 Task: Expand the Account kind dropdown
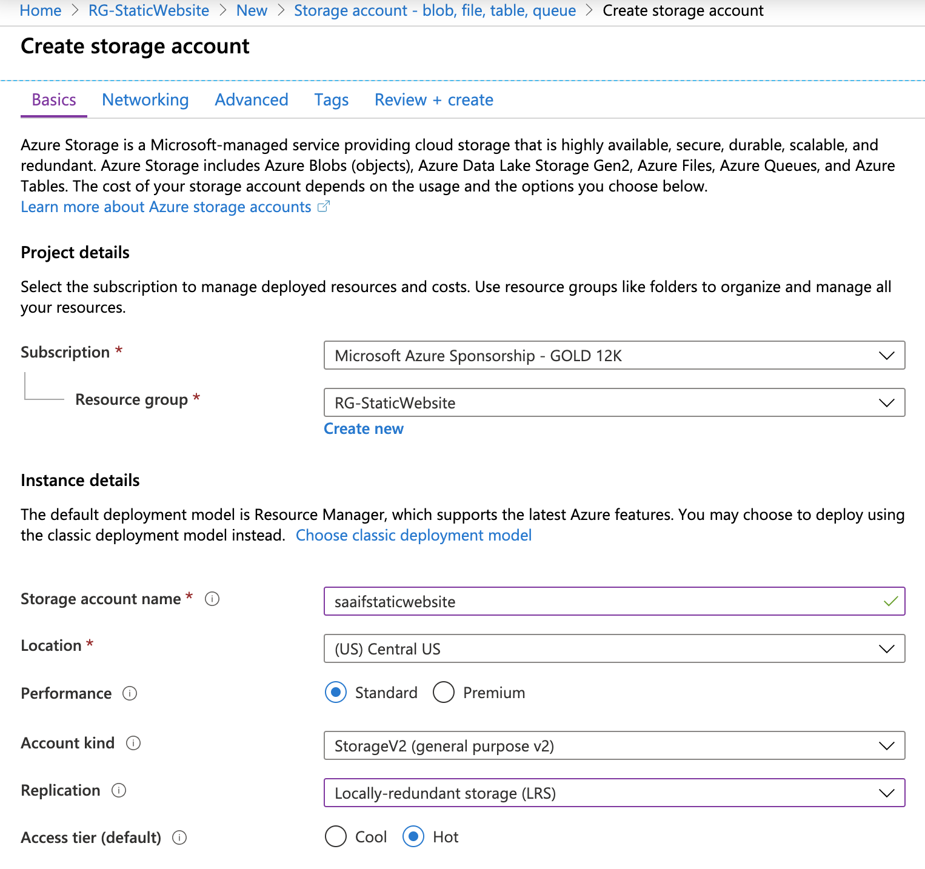614,745
